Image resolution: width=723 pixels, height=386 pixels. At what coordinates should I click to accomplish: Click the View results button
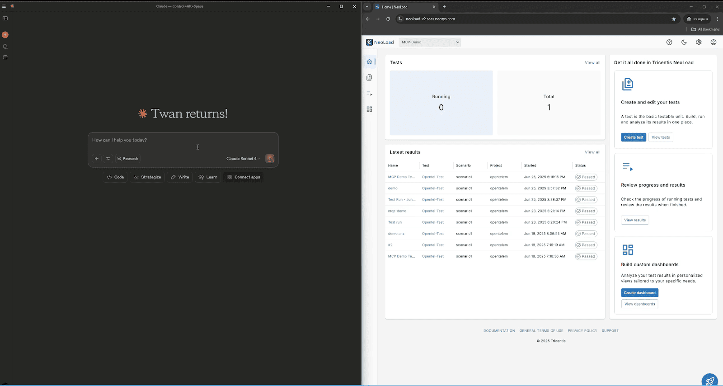point(635,220)
